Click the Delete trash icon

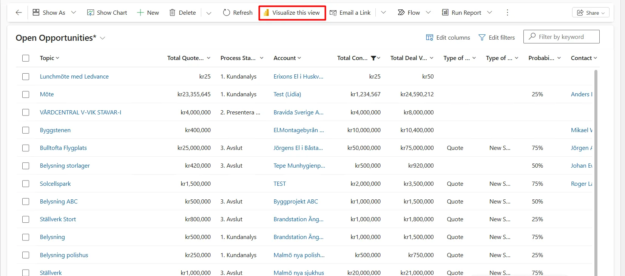click(172, 12)
